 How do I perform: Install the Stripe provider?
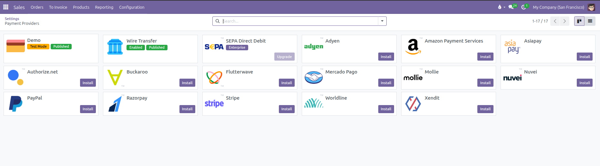(287, 109)
